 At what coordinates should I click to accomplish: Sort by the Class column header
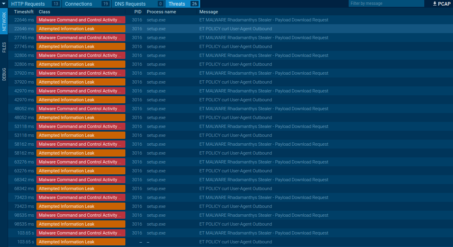(x=44, y=12)
